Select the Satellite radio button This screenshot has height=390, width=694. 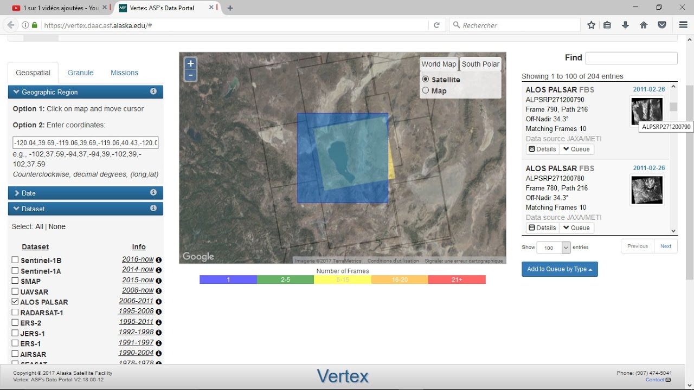[426, 79]
